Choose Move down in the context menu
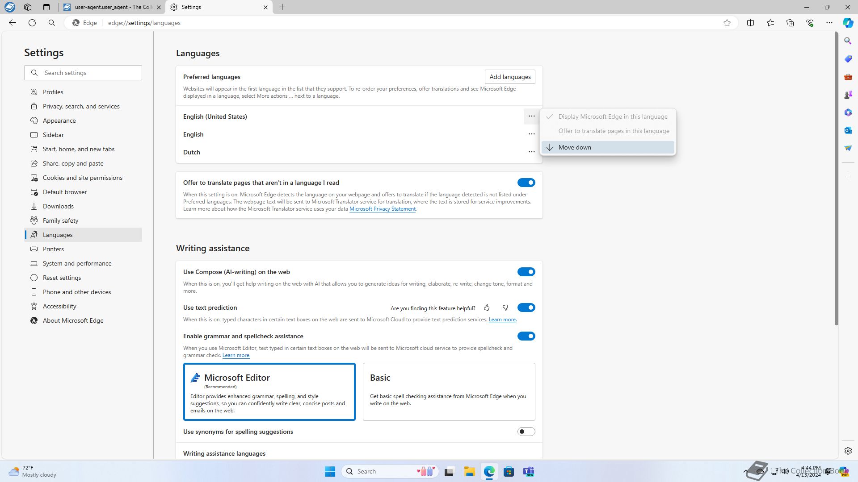This screenshot has width=858, height=482. pyautogui.click(x=608, y=147)
